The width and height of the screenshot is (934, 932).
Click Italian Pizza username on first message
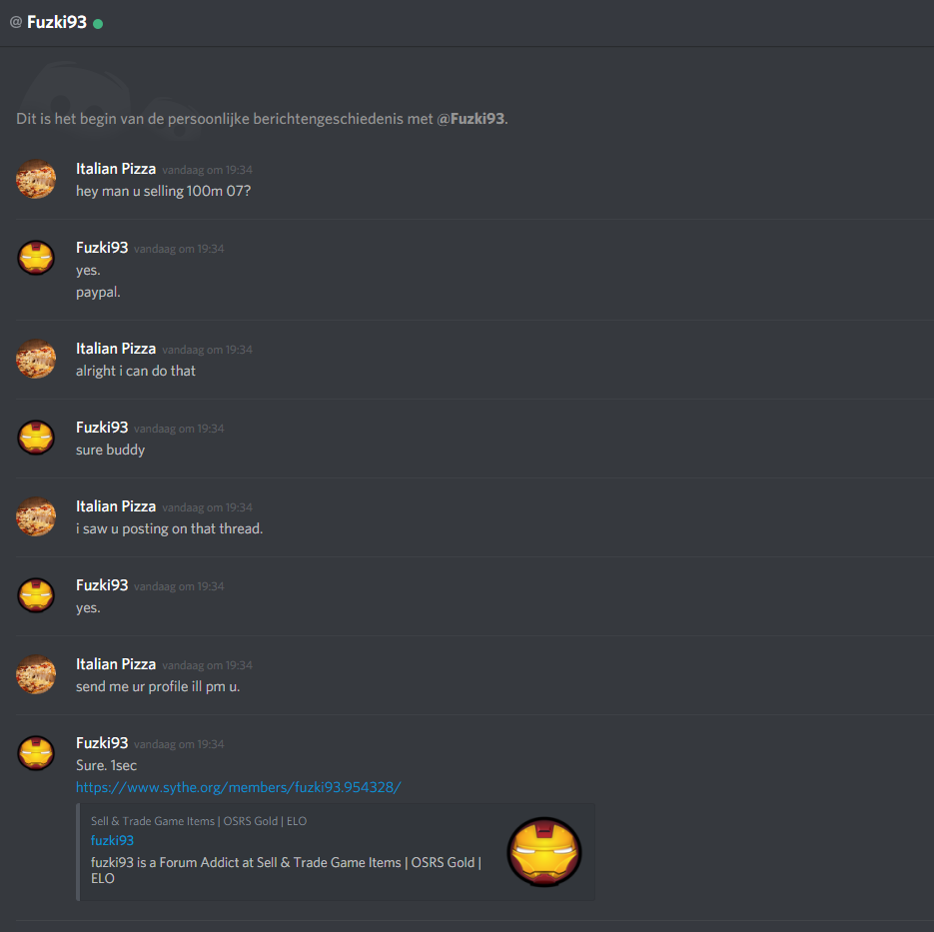pos(116,169)
